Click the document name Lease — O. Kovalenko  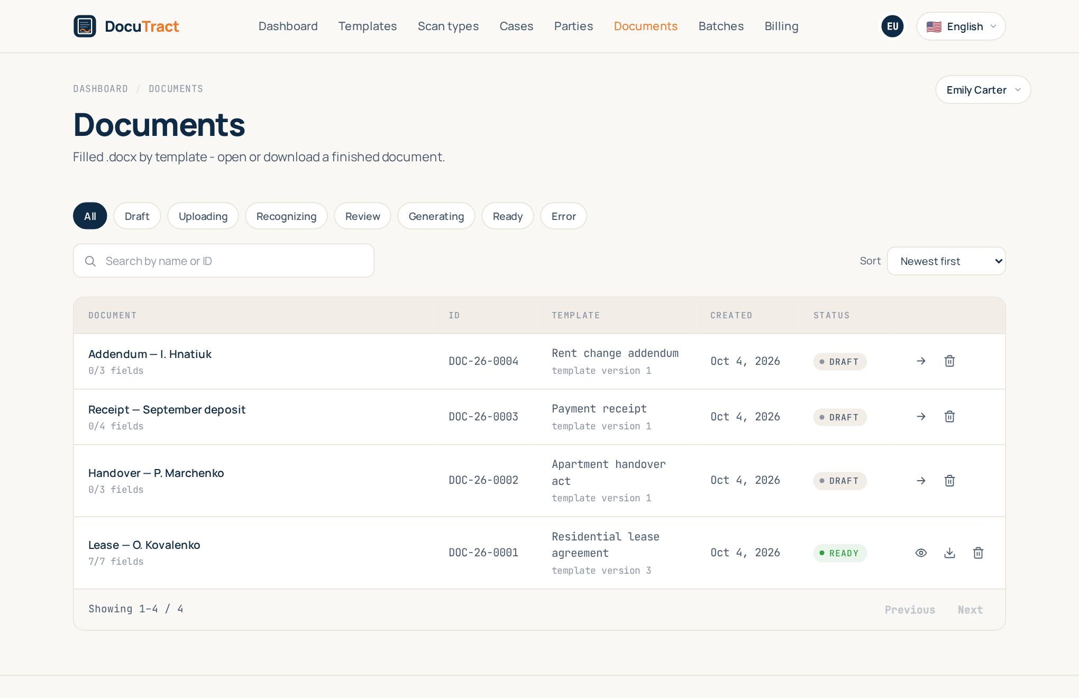click(x=144, y=545)
